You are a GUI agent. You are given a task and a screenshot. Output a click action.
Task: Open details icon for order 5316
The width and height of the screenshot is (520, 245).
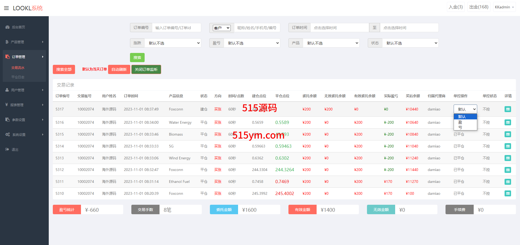(x=508, y=122)
